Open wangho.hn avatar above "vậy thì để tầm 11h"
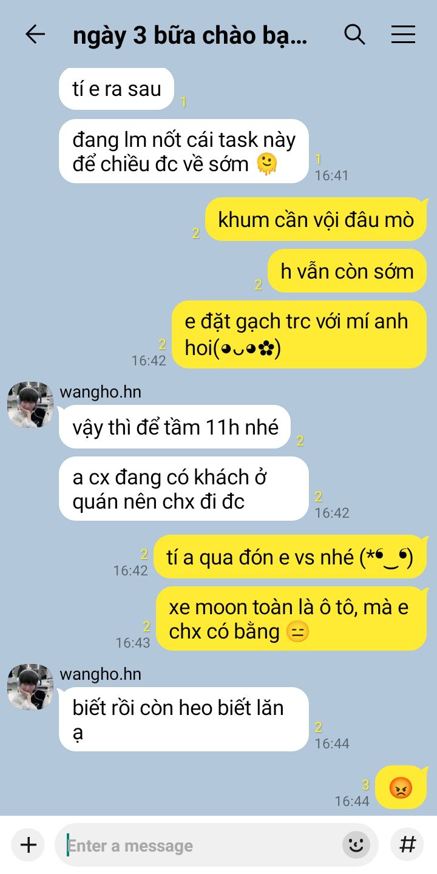 30,405
